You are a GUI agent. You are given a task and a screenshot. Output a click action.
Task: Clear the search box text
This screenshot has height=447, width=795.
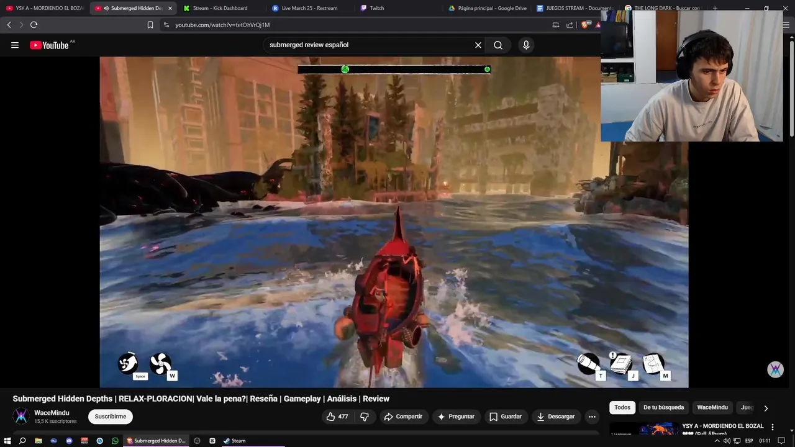478,45
